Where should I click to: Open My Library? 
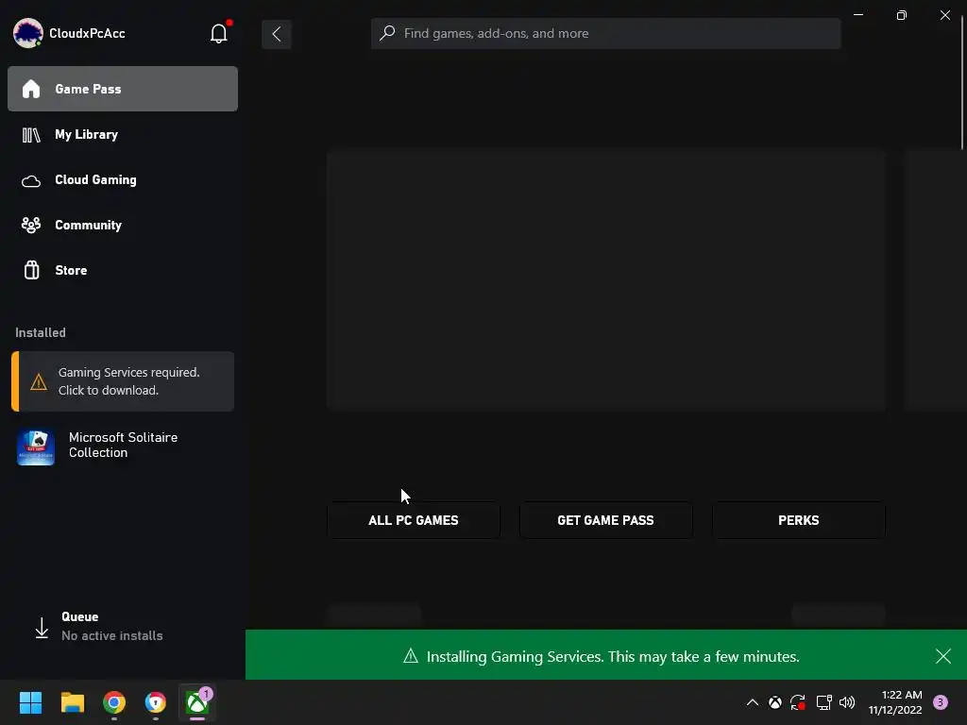(123, 134)
